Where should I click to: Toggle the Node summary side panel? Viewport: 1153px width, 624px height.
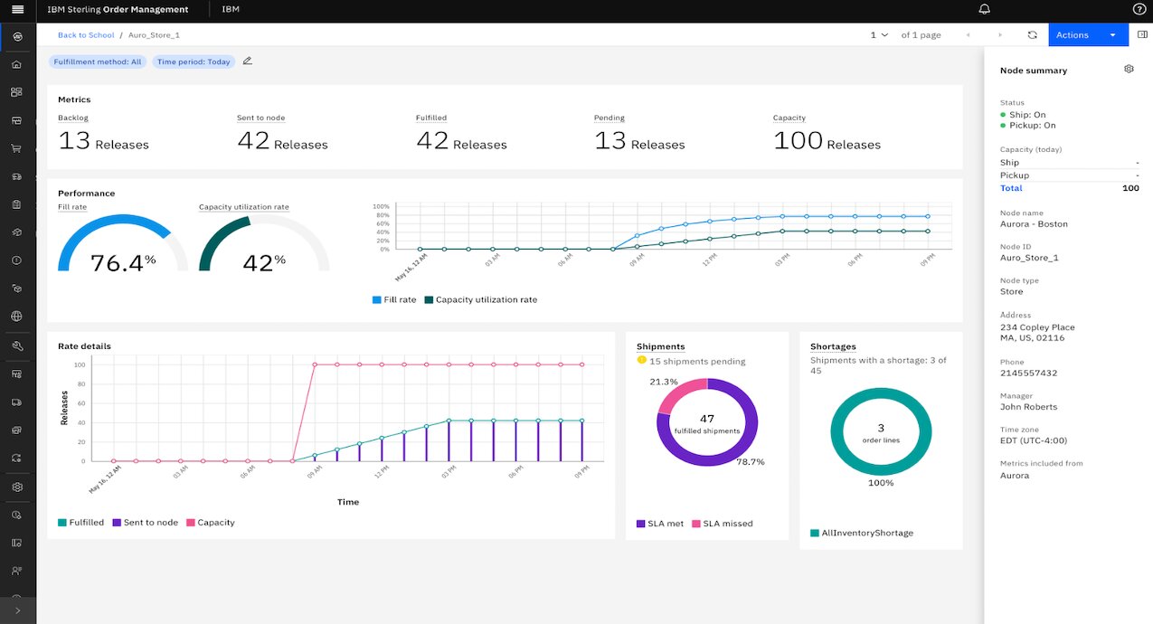point(1141,35)
